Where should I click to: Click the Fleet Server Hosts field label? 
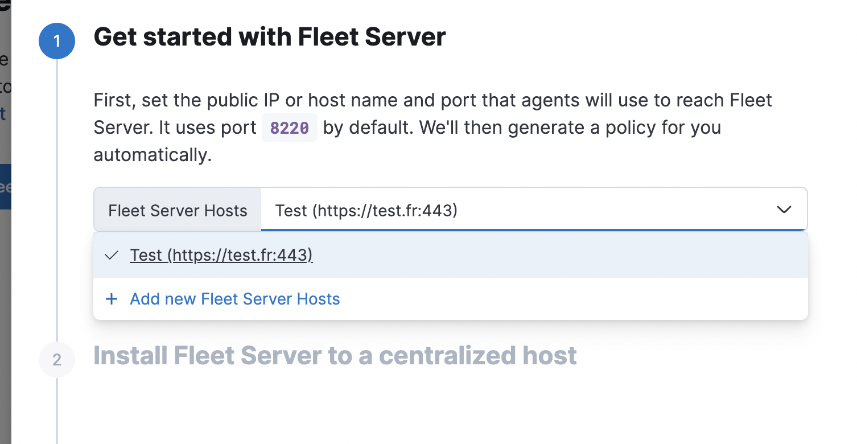176,210
